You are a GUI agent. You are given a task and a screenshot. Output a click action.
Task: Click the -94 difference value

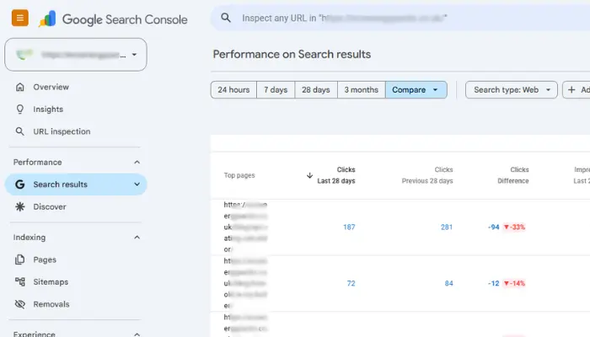[x=494, y=227]
